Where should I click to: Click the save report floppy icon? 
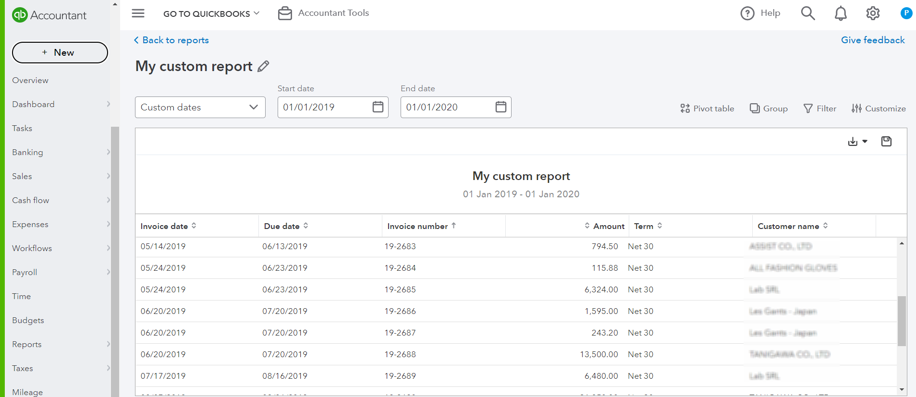point(886,142)
